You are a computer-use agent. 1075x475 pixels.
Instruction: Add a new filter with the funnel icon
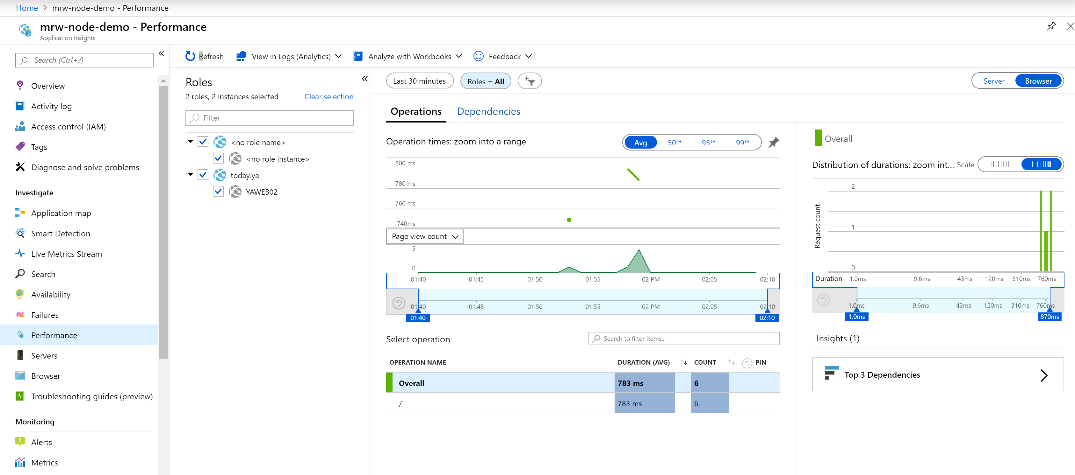530,81
